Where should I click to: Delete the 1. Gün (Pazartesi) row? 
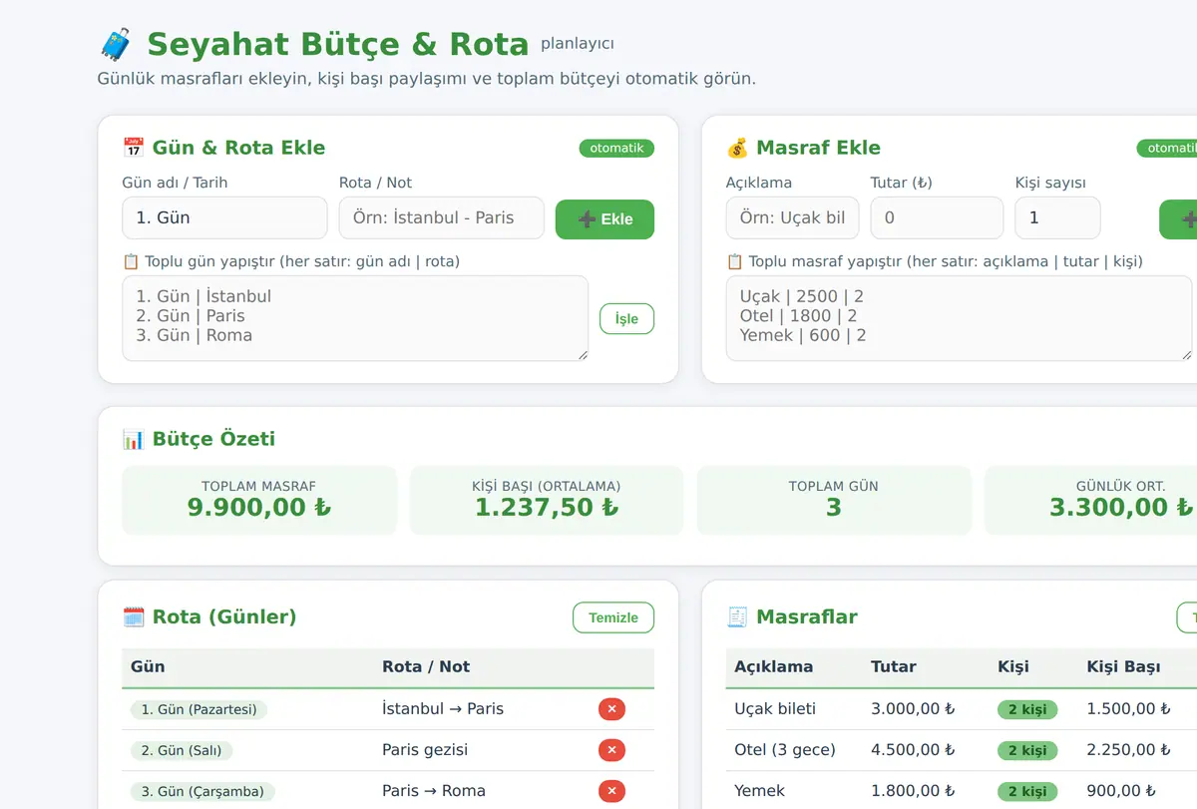(x=611, y=709)
